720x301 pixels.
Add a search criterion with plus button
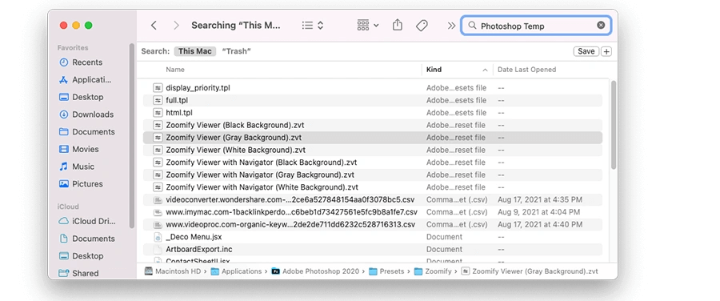click(606, 51)
